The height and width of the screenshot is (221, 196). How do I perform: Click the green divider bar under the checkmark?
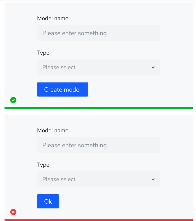(98, 108)
